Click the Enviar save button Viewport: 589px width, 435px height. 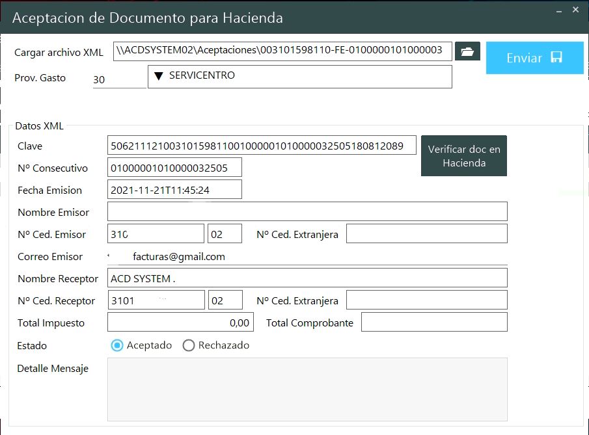click(534, 58)
